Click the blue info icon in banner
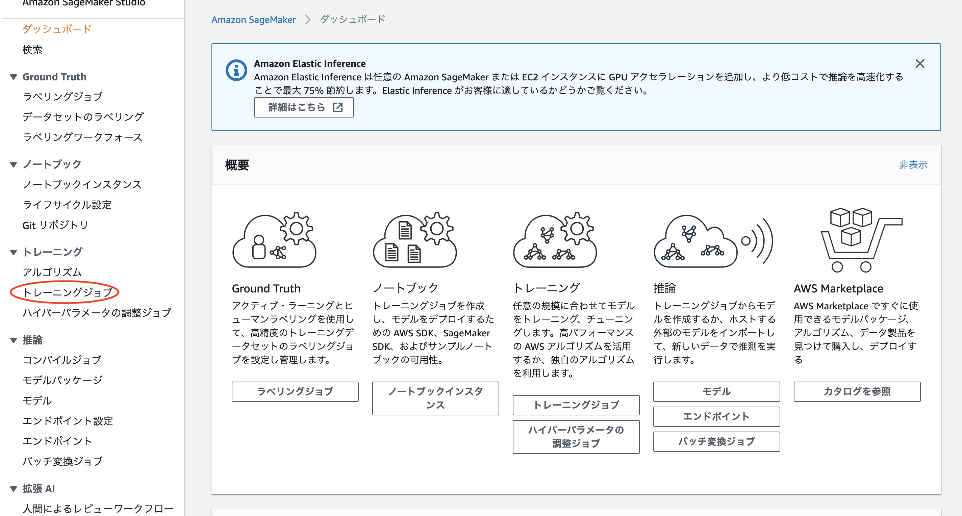This screenshot has width=962, height=516. point(236,70)
